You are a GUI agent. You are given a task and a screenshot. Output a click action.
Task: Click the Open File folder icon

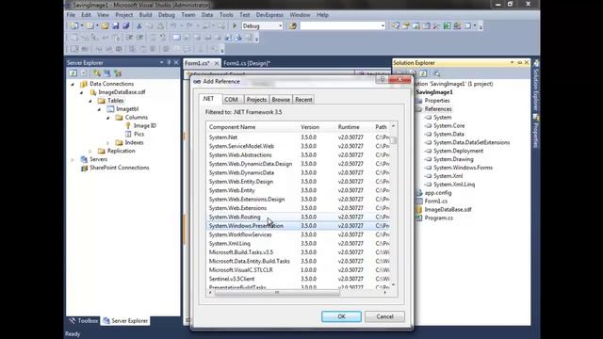click(105, 25)
